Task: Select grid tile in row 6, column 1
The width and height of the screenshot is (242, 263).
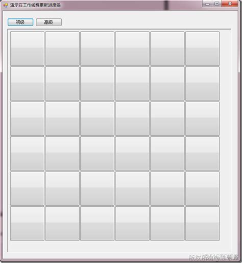Action: (x=27, y=224)
